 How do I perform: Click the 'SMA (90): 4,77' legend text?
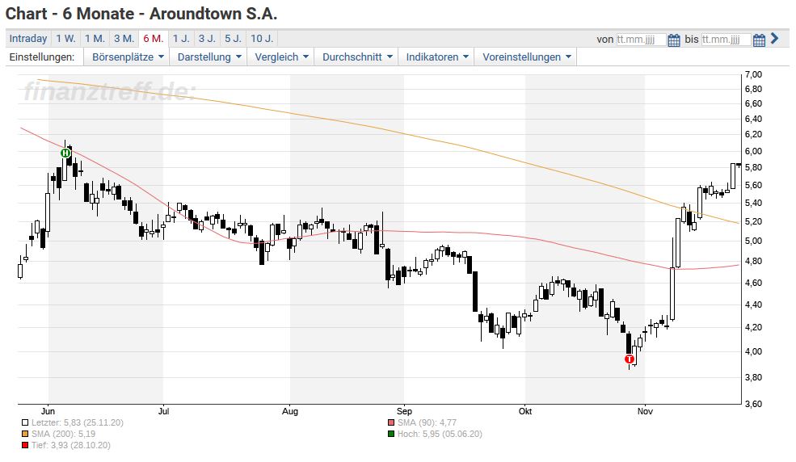click(x=427, y=422)
